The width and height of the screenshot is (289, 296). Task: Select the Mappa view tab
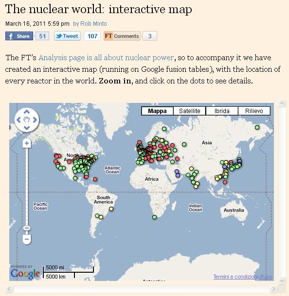click(157, 111)
